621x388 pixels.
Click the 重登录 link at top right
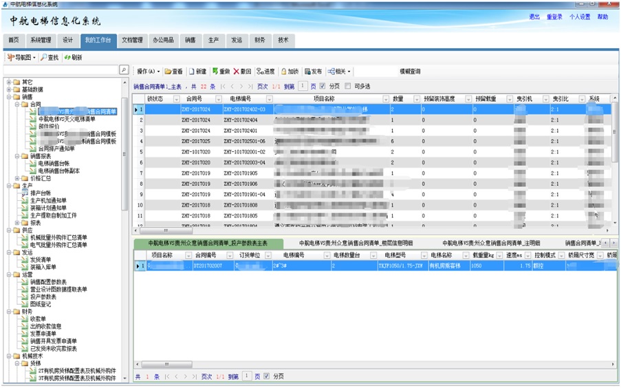554,17
